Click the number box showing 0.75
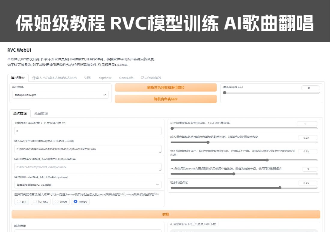The image size is (330, 232). (307, 183)
